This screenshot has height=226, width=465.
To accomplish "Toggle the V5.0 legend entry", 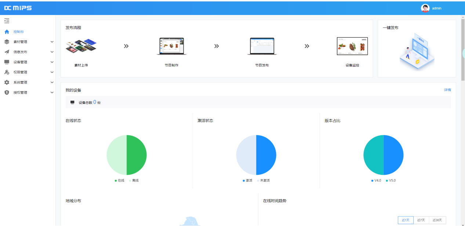I will tap(390, 181).
